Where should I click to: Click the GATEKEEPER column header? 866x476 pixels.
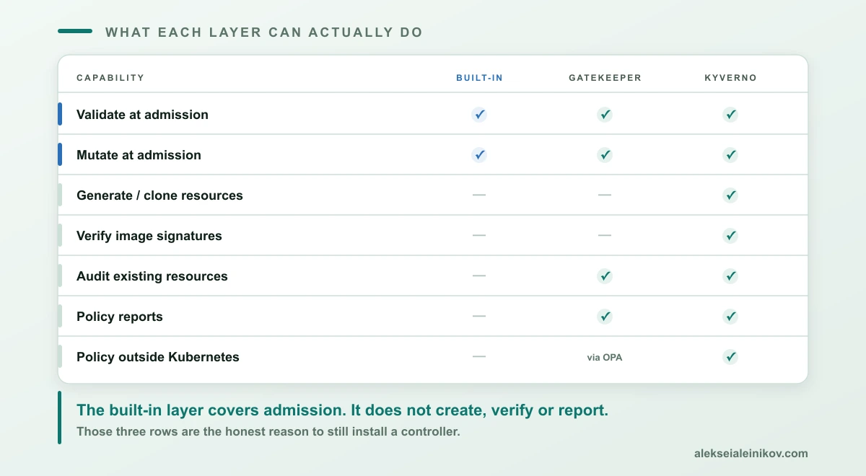point(605,78)
